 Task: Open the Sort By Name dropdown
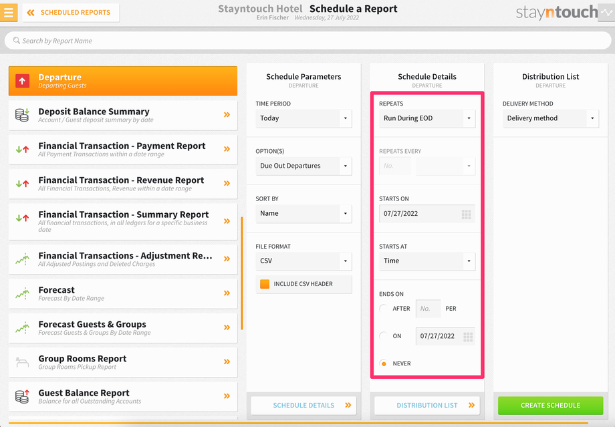point(303,214)
